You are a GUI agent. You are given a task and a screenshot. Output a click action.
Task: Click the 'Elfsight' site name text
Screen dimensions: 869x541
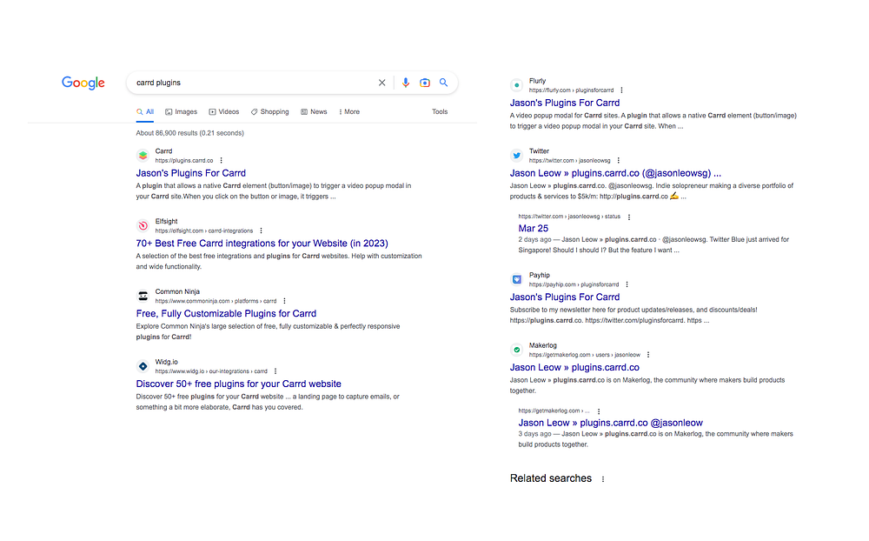click(166, 221)
